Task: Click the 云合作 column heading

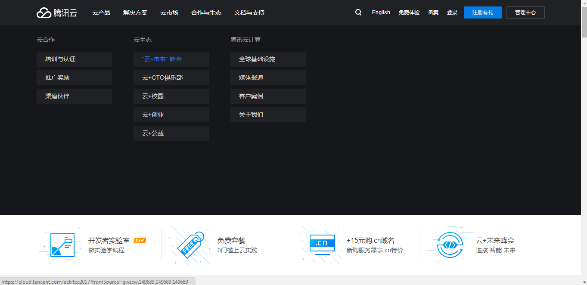Action: coord(46,40)
